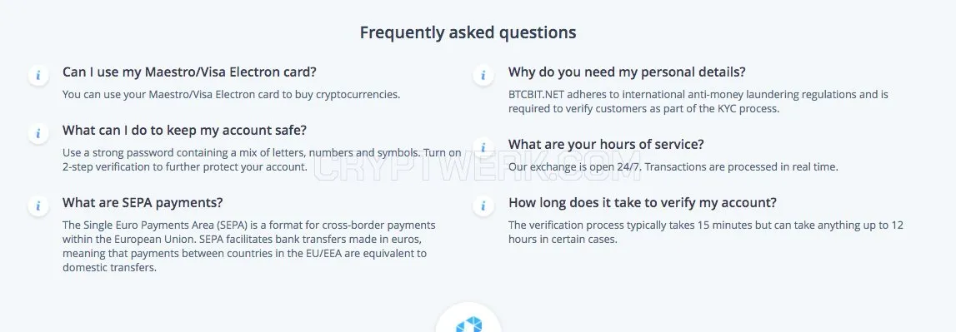Screen dimensions: 956x332
Task: Click the answer text about Maestro/Visa Electron card
Action: (231, 94)
